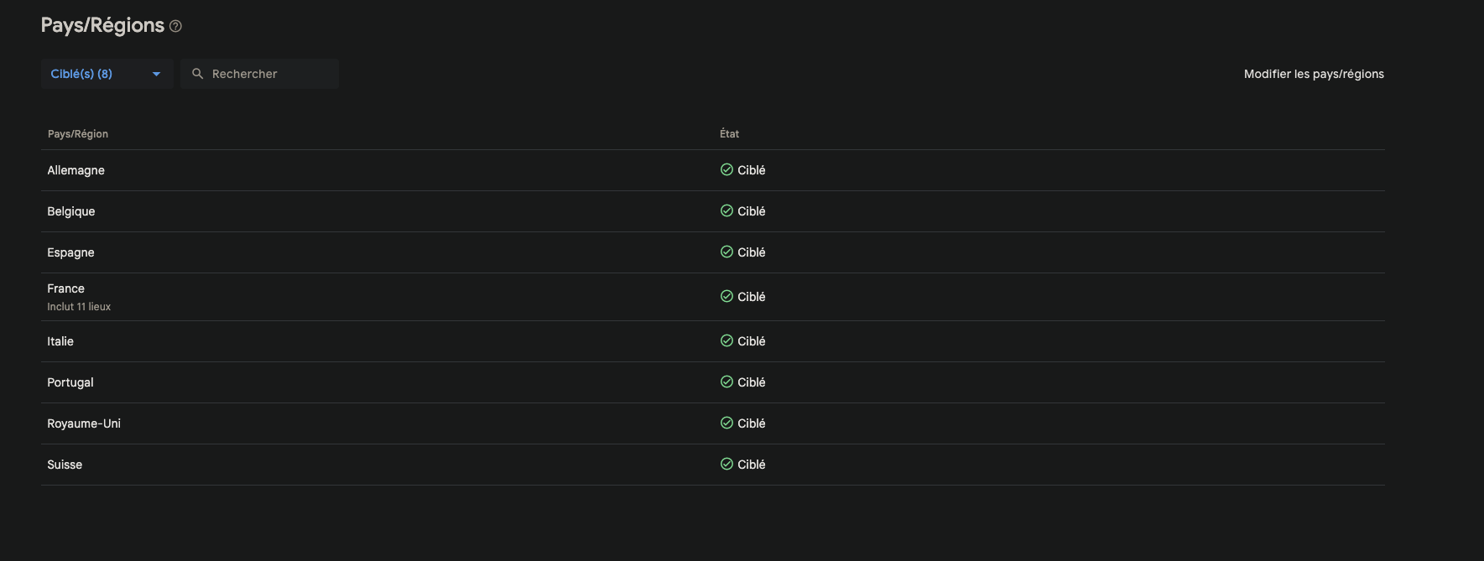Viewport: 1484px width, 561px height.
Task: Open the Ciblé(s) (8) filter dropdown
Action: 82,74
